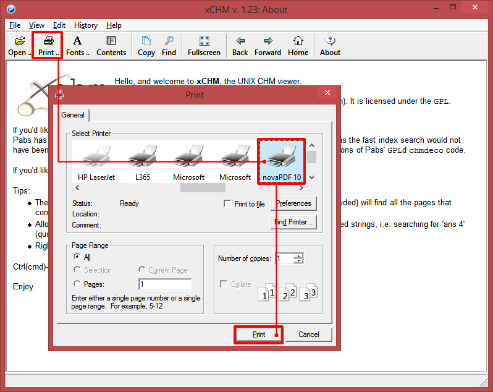Click the vertical printer list scrollbar thumb
Viewport: 493px width, 392px height.
(311, 157)
